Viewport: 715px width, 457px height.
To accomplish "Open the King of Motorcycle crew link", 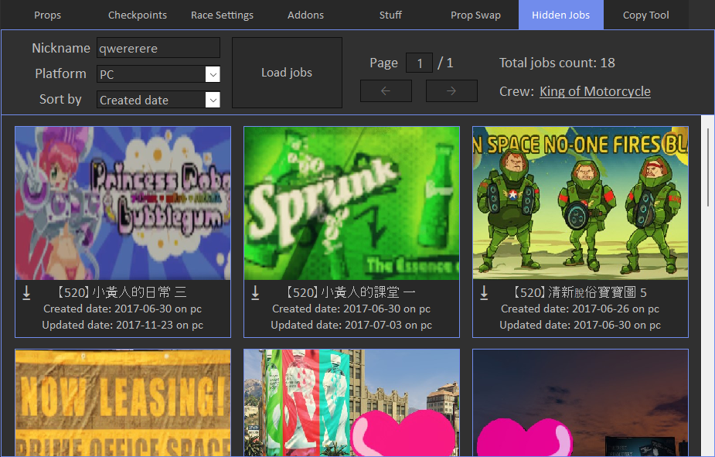I will click(x=595, y=91).
